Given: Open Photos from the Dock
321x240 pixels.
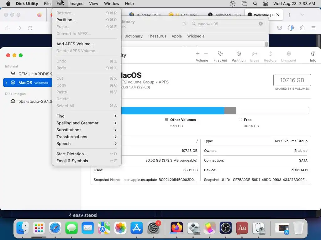Looking at the screenshot, I should tap(120, 228).
